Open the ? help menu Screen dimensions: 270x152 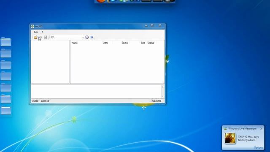[x=42, y=32]
